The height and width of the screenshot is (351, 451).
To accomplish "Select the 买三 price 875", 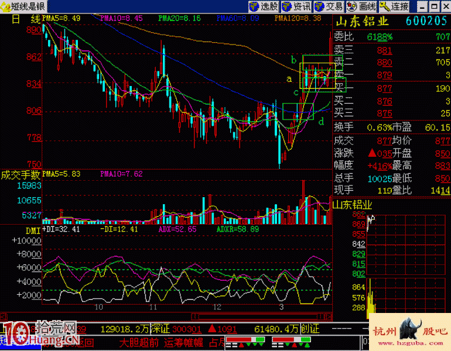I will (385, 113).
